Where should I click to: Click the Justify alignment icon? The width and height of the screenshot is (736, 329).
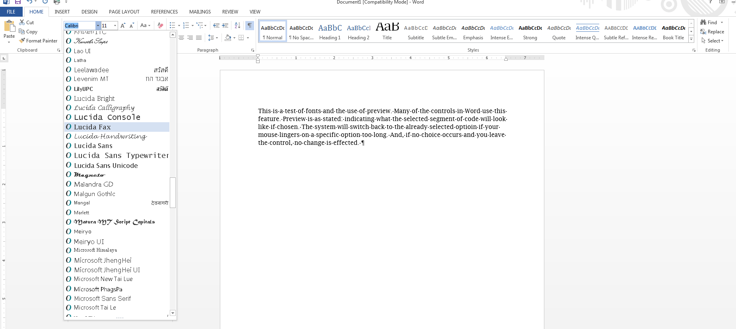tap(199, 38)
